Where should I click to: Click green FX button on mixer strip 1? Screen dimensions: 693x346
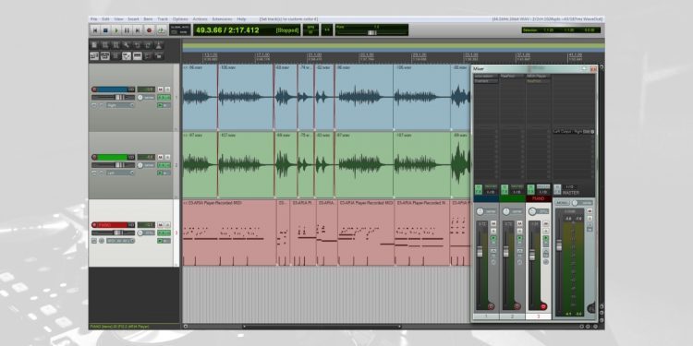coord(479,189)
